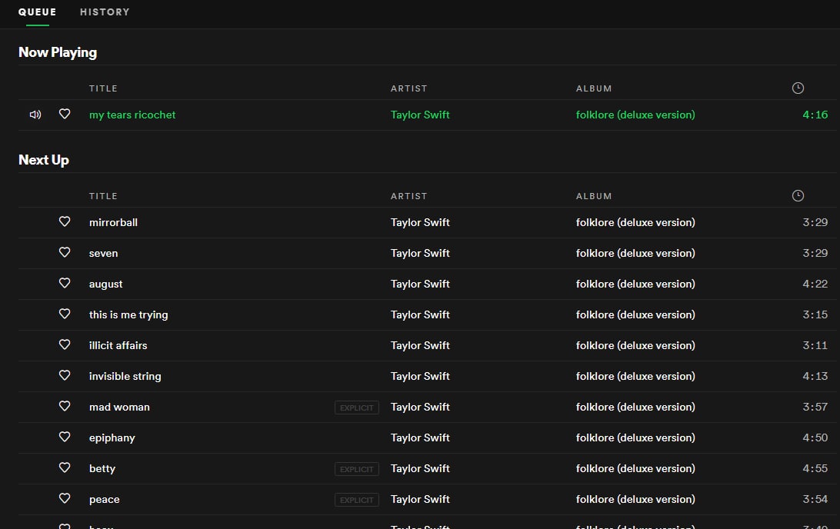Select the seven track title
Image resolution: width=840 pixels, height=529 pixels.
click(103, 253)
